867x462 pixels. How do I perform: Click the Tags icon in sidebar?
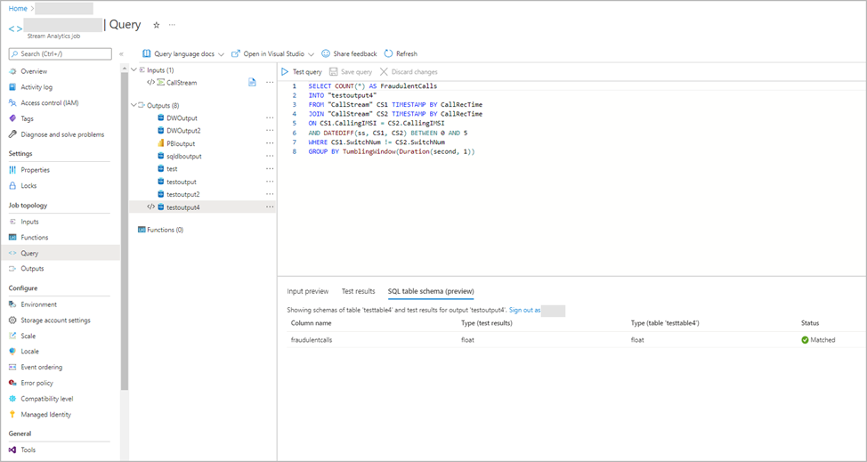point(12,118)
